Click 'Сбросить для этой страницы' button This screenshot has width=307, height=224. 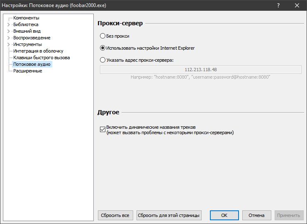(169, 215)
